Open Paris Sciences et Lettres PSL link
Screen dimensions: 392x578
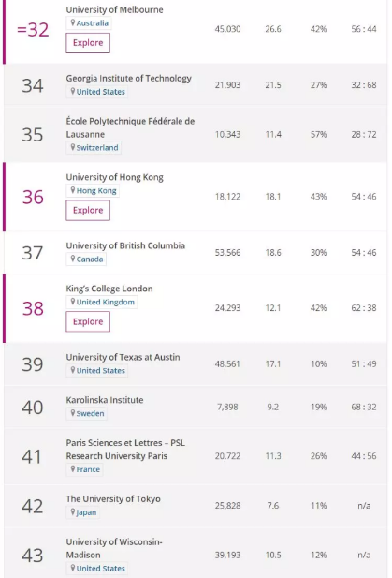(125, 450)
